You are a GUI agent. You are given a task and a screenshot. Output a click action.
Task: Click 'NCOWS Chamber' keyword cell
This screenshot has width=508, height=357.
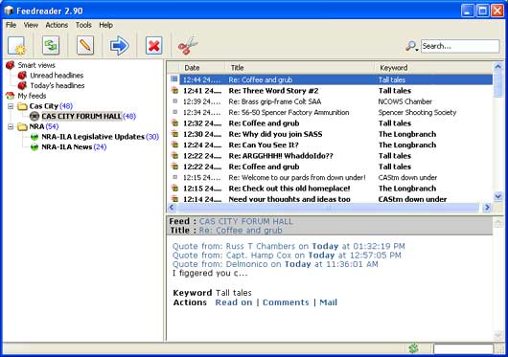pos(405,101)
